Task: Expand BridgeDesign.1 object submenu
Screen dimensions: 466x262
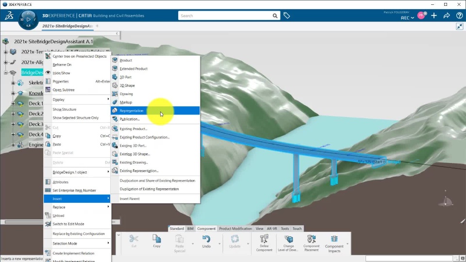Action: point(77,172)
